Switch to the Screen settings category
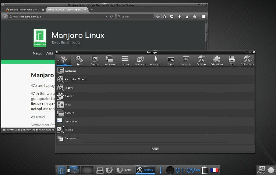This screenshot has width=276, height=175. (95, 60)
